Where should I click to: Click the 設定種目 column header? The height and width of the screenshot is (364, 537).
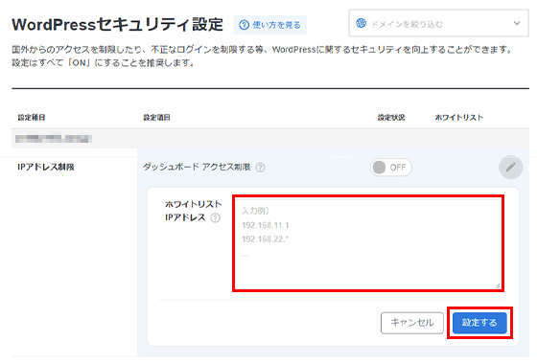[32, 118]
